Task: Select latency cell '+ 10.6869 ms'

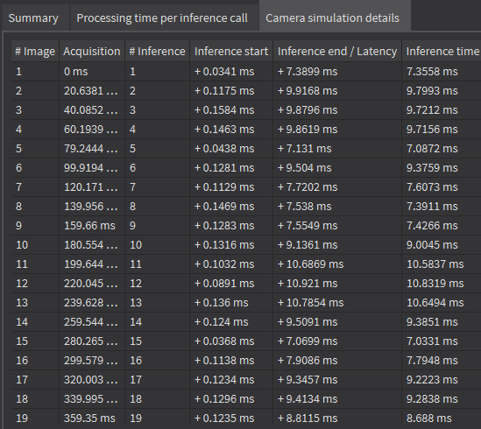Action: (x=337, y=264)
